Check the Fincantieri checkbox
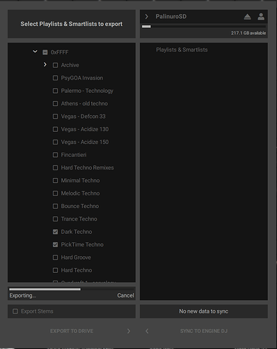 point(55,155)
